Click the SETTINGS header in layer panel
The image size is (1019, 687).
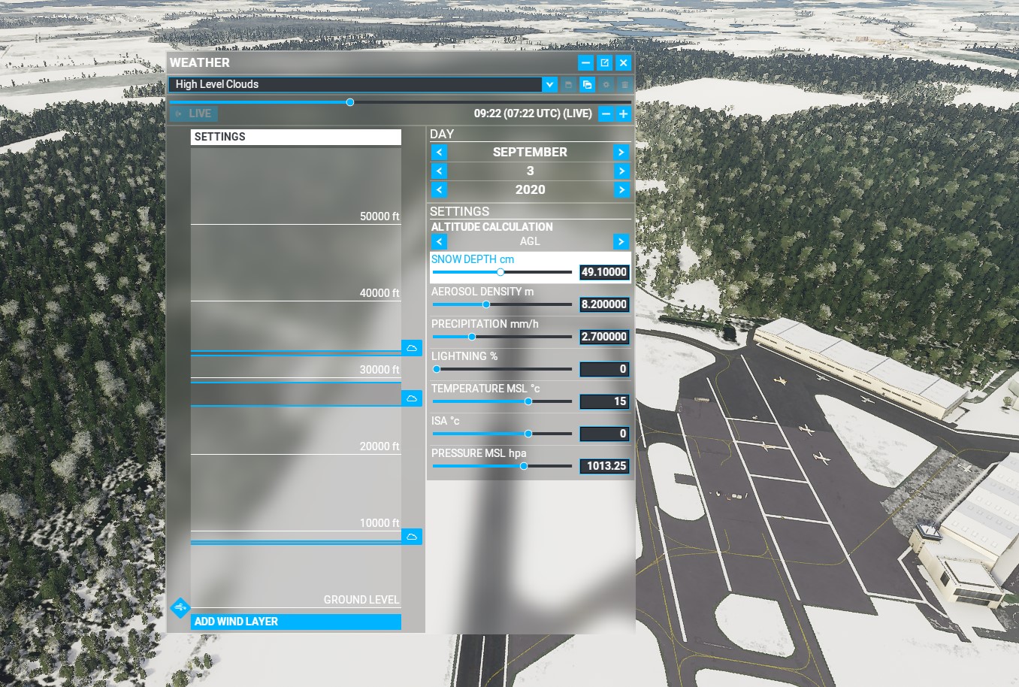(295, 137)
